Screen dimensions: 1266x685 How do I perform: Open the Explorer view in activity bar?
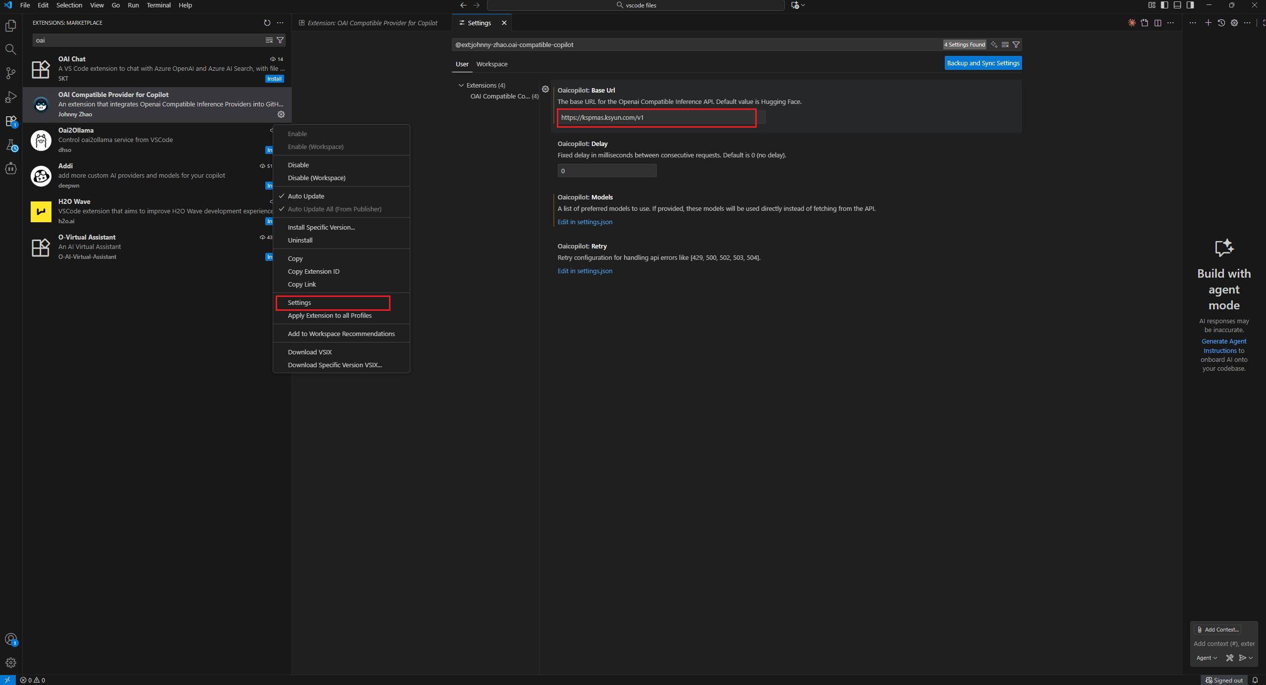point(11,26)
